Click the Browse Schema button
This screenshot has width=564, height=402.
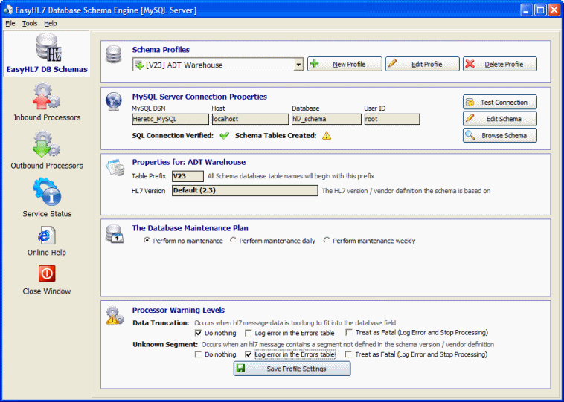tap(499, 135)
